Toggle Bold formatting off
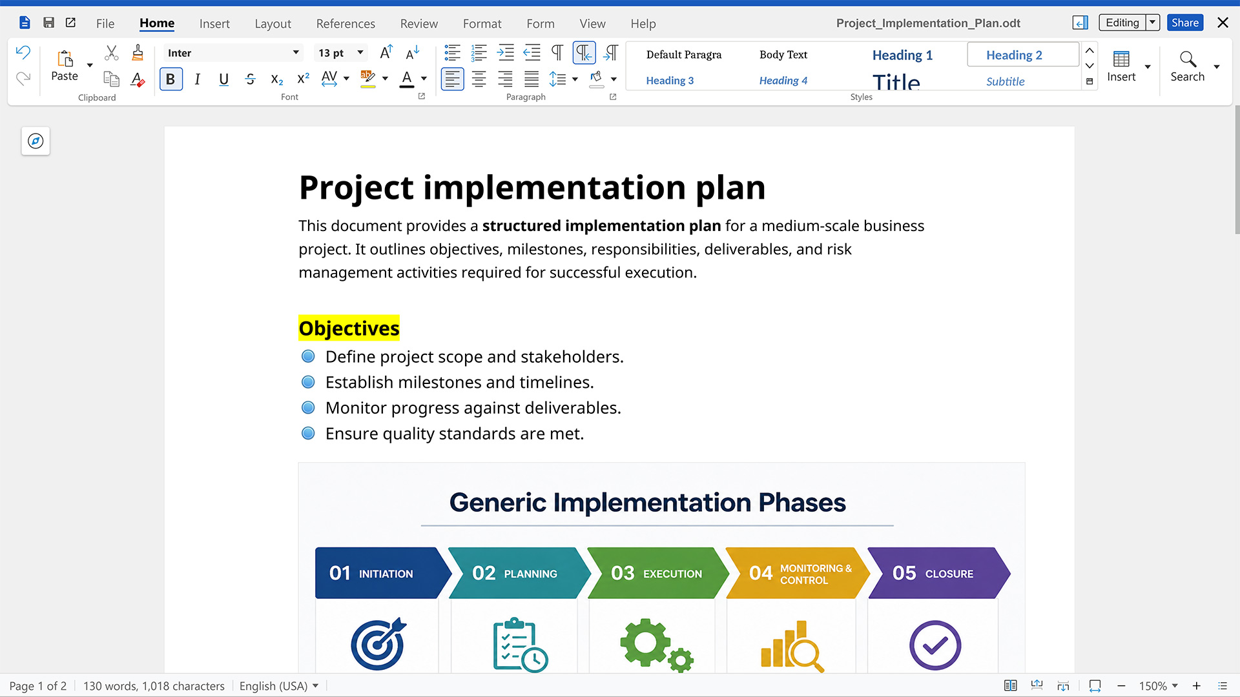This screenshot has width=1240, height=697. [170, 79]
